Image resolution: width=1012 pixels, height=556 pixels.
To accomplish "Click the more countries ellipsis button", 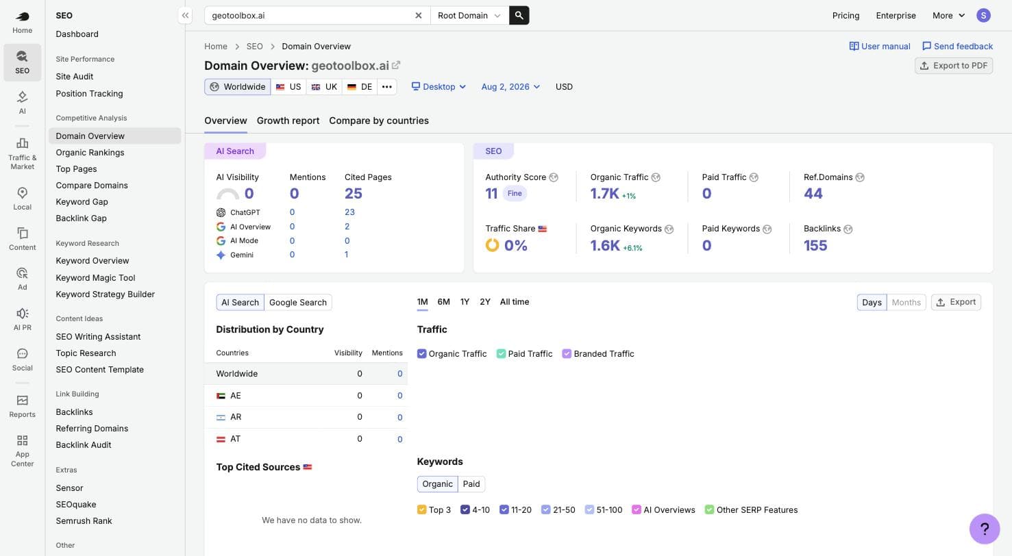I will tap(387, 87).
